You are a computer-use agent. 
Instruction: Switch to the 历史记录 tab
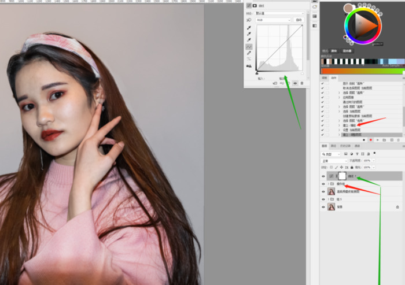point(345,146)
